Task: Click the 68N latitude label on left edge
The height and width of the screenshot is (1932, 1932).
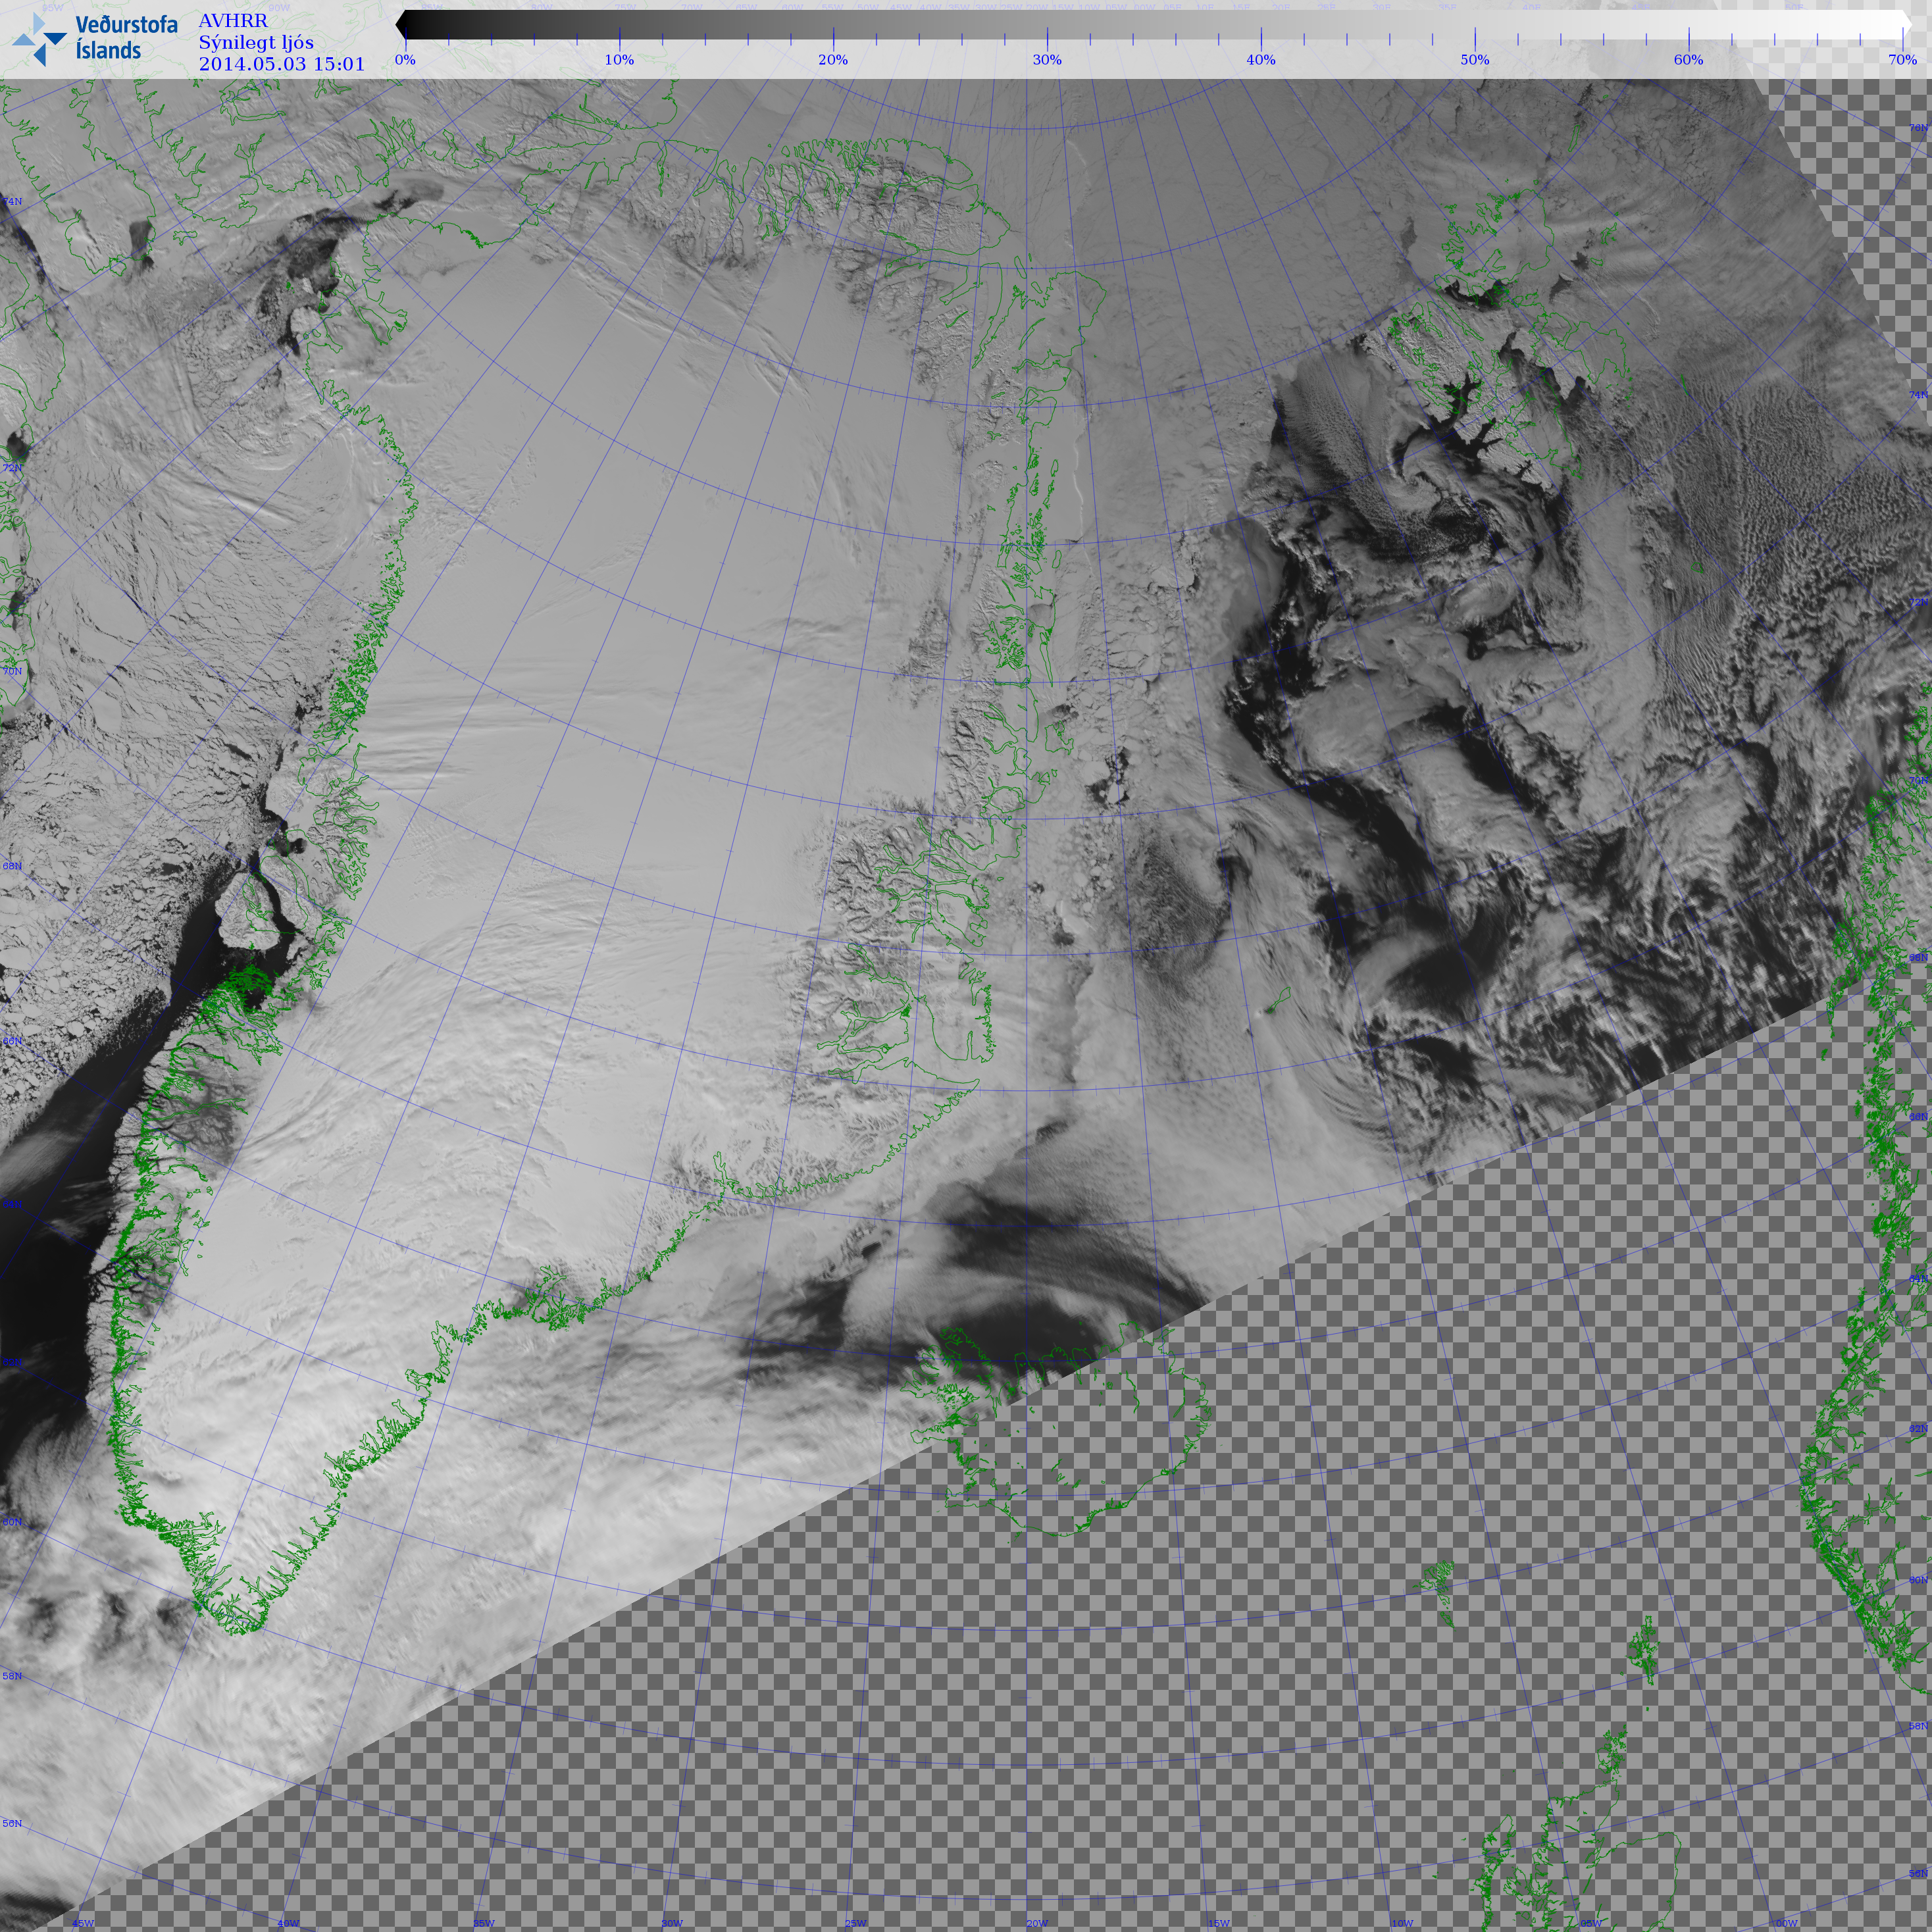Action: point(12,866)
